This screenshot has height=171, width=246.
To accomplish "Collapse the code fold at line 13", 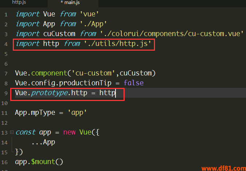I will [x=12, y=132].
